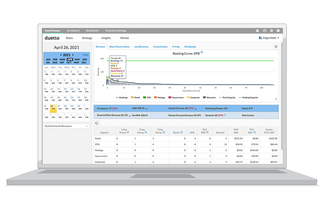Viewport: 324px width, 216px height.
Task: Open the notifications bell
Action: pos(257,31)
